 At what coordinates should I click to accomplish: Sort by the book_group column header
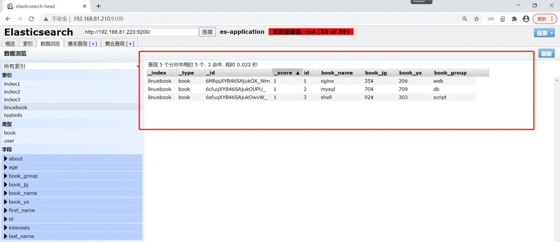click(455, 73)
